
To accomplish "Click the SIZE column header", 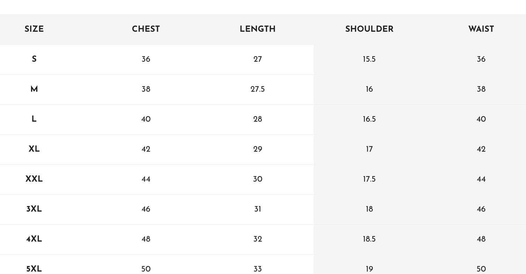I will pos(34,29).
